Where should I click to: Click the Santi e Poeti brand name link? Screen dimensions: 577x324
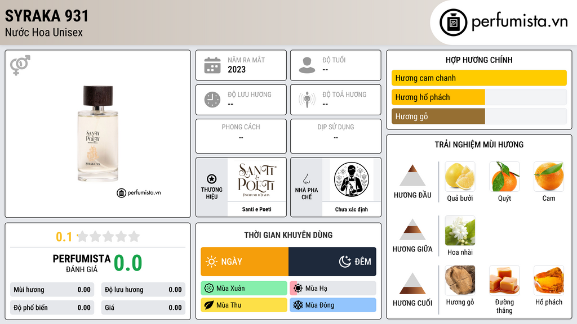256,209
